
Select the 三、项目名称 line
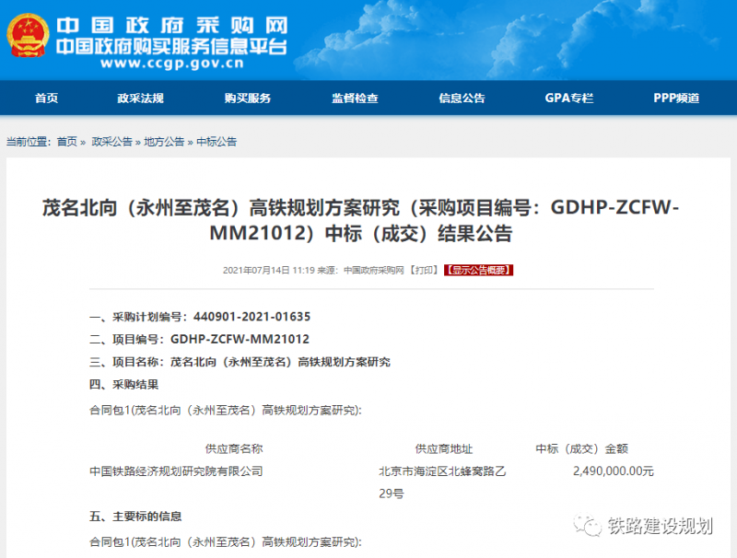coord(240,362)
